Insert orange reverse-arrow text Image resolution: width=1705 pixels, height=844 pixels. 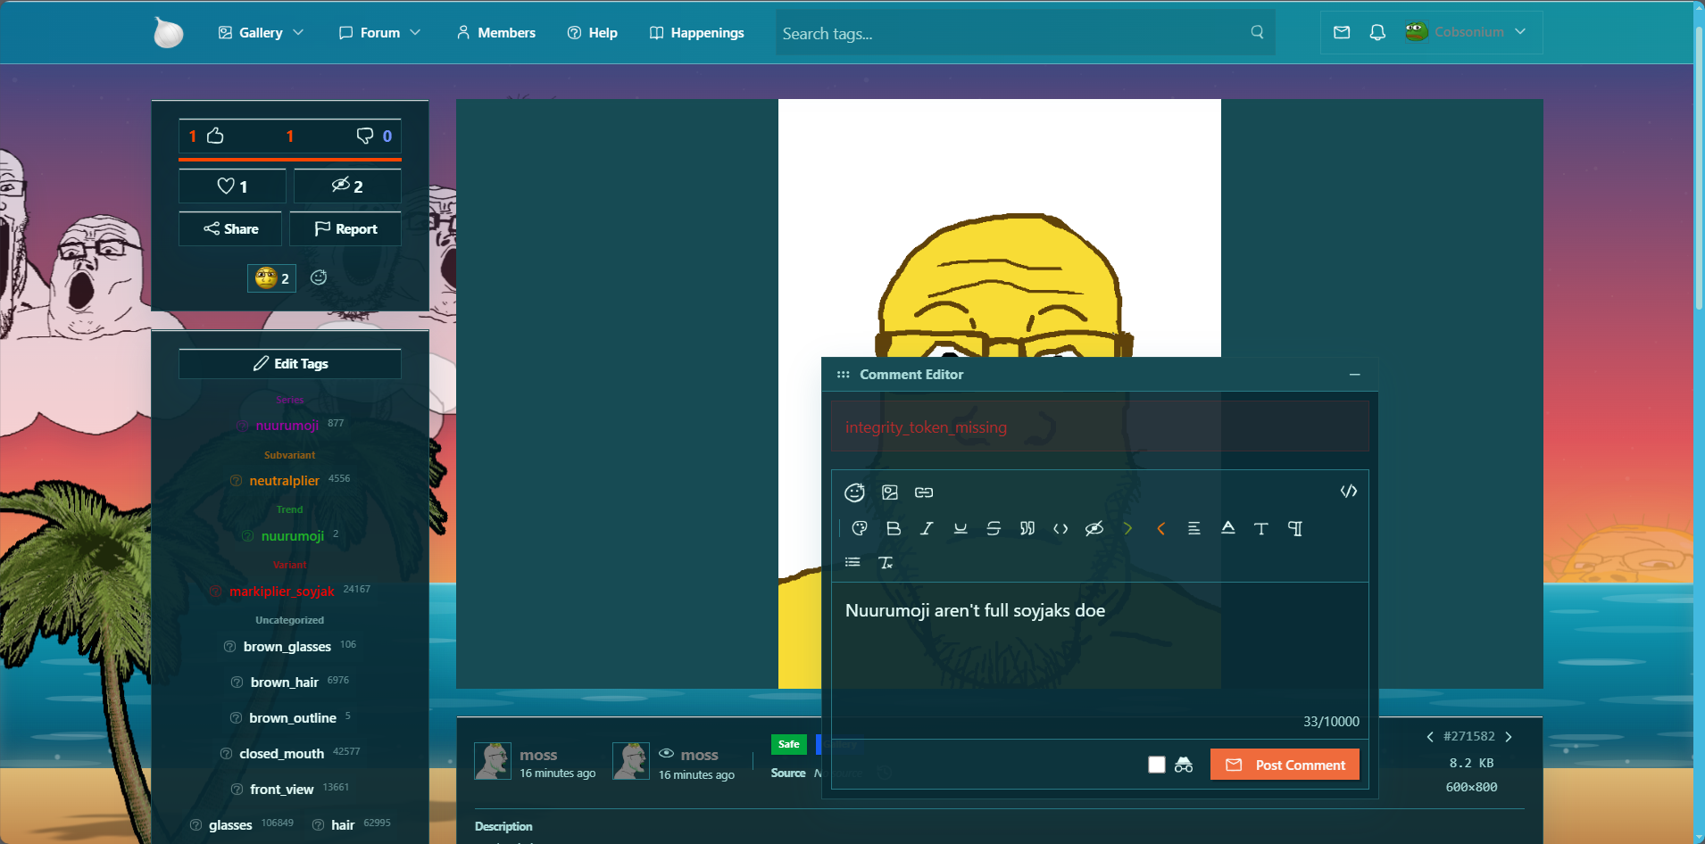[x=1161, y=529]
